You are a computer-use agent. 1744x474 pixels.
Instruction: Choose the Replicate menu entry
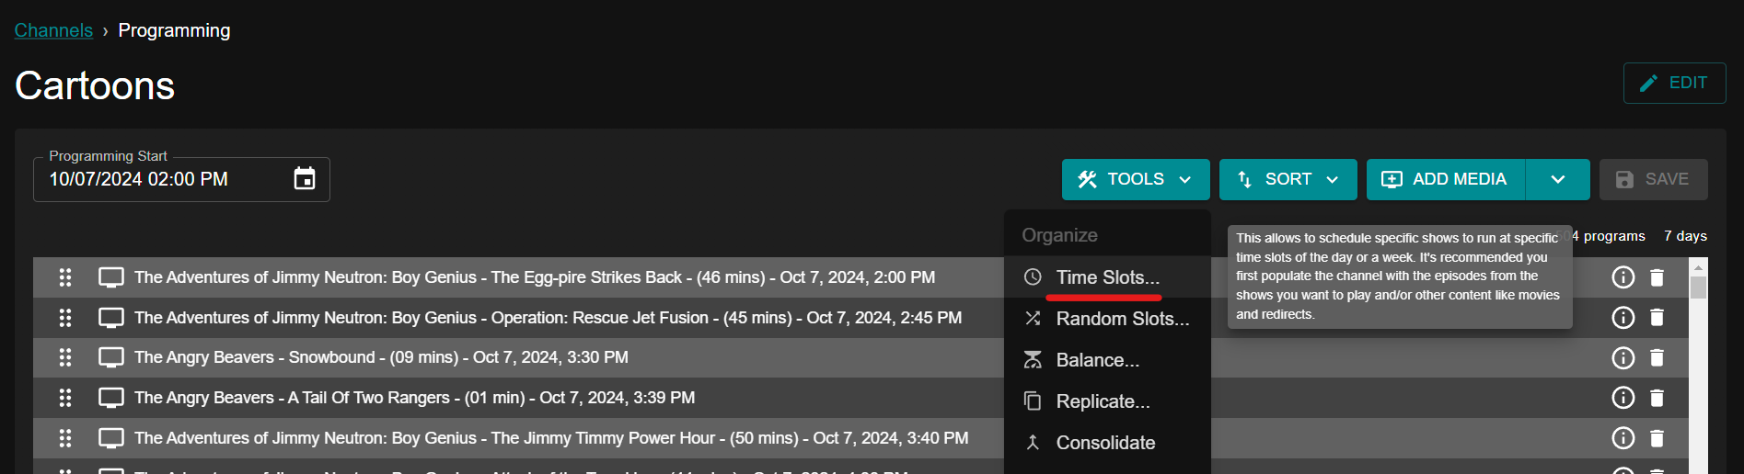(1103, 401)
